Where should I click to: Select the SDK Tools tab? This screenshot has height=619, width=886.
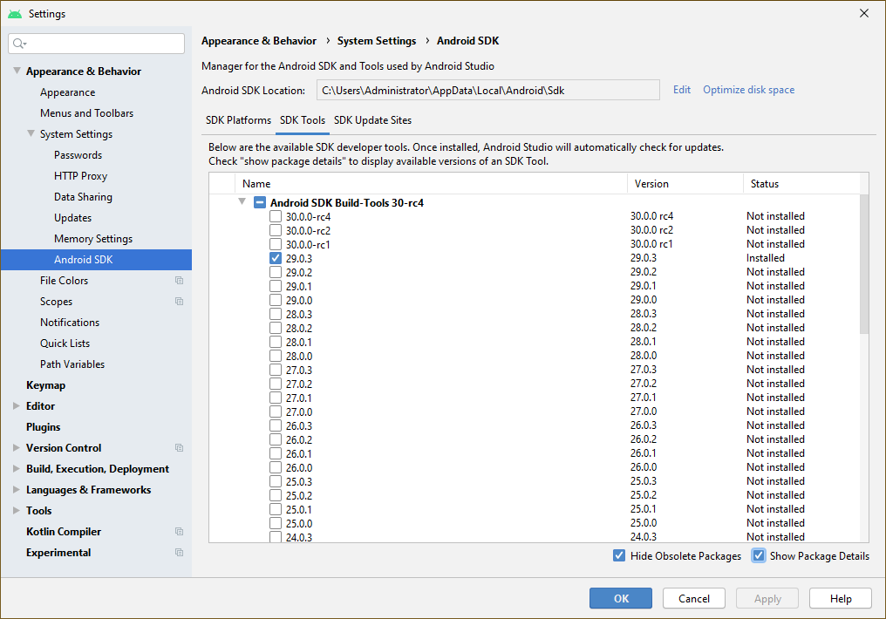(303, 120)
